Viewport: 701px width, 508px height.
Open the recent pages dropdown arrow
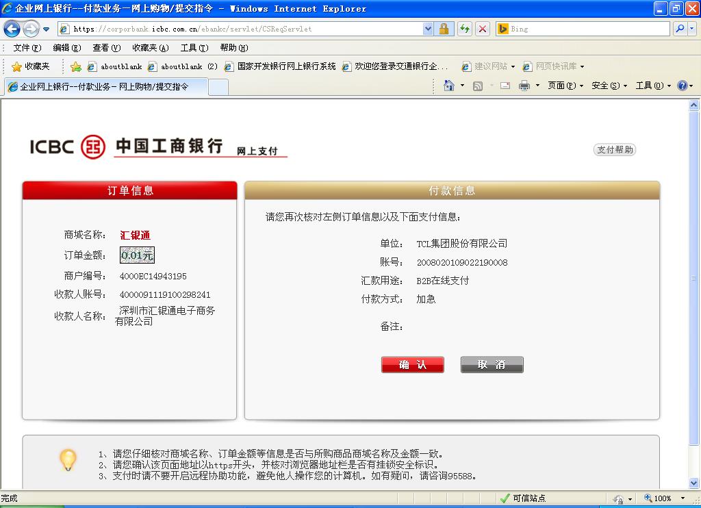(x=46, y=29)
